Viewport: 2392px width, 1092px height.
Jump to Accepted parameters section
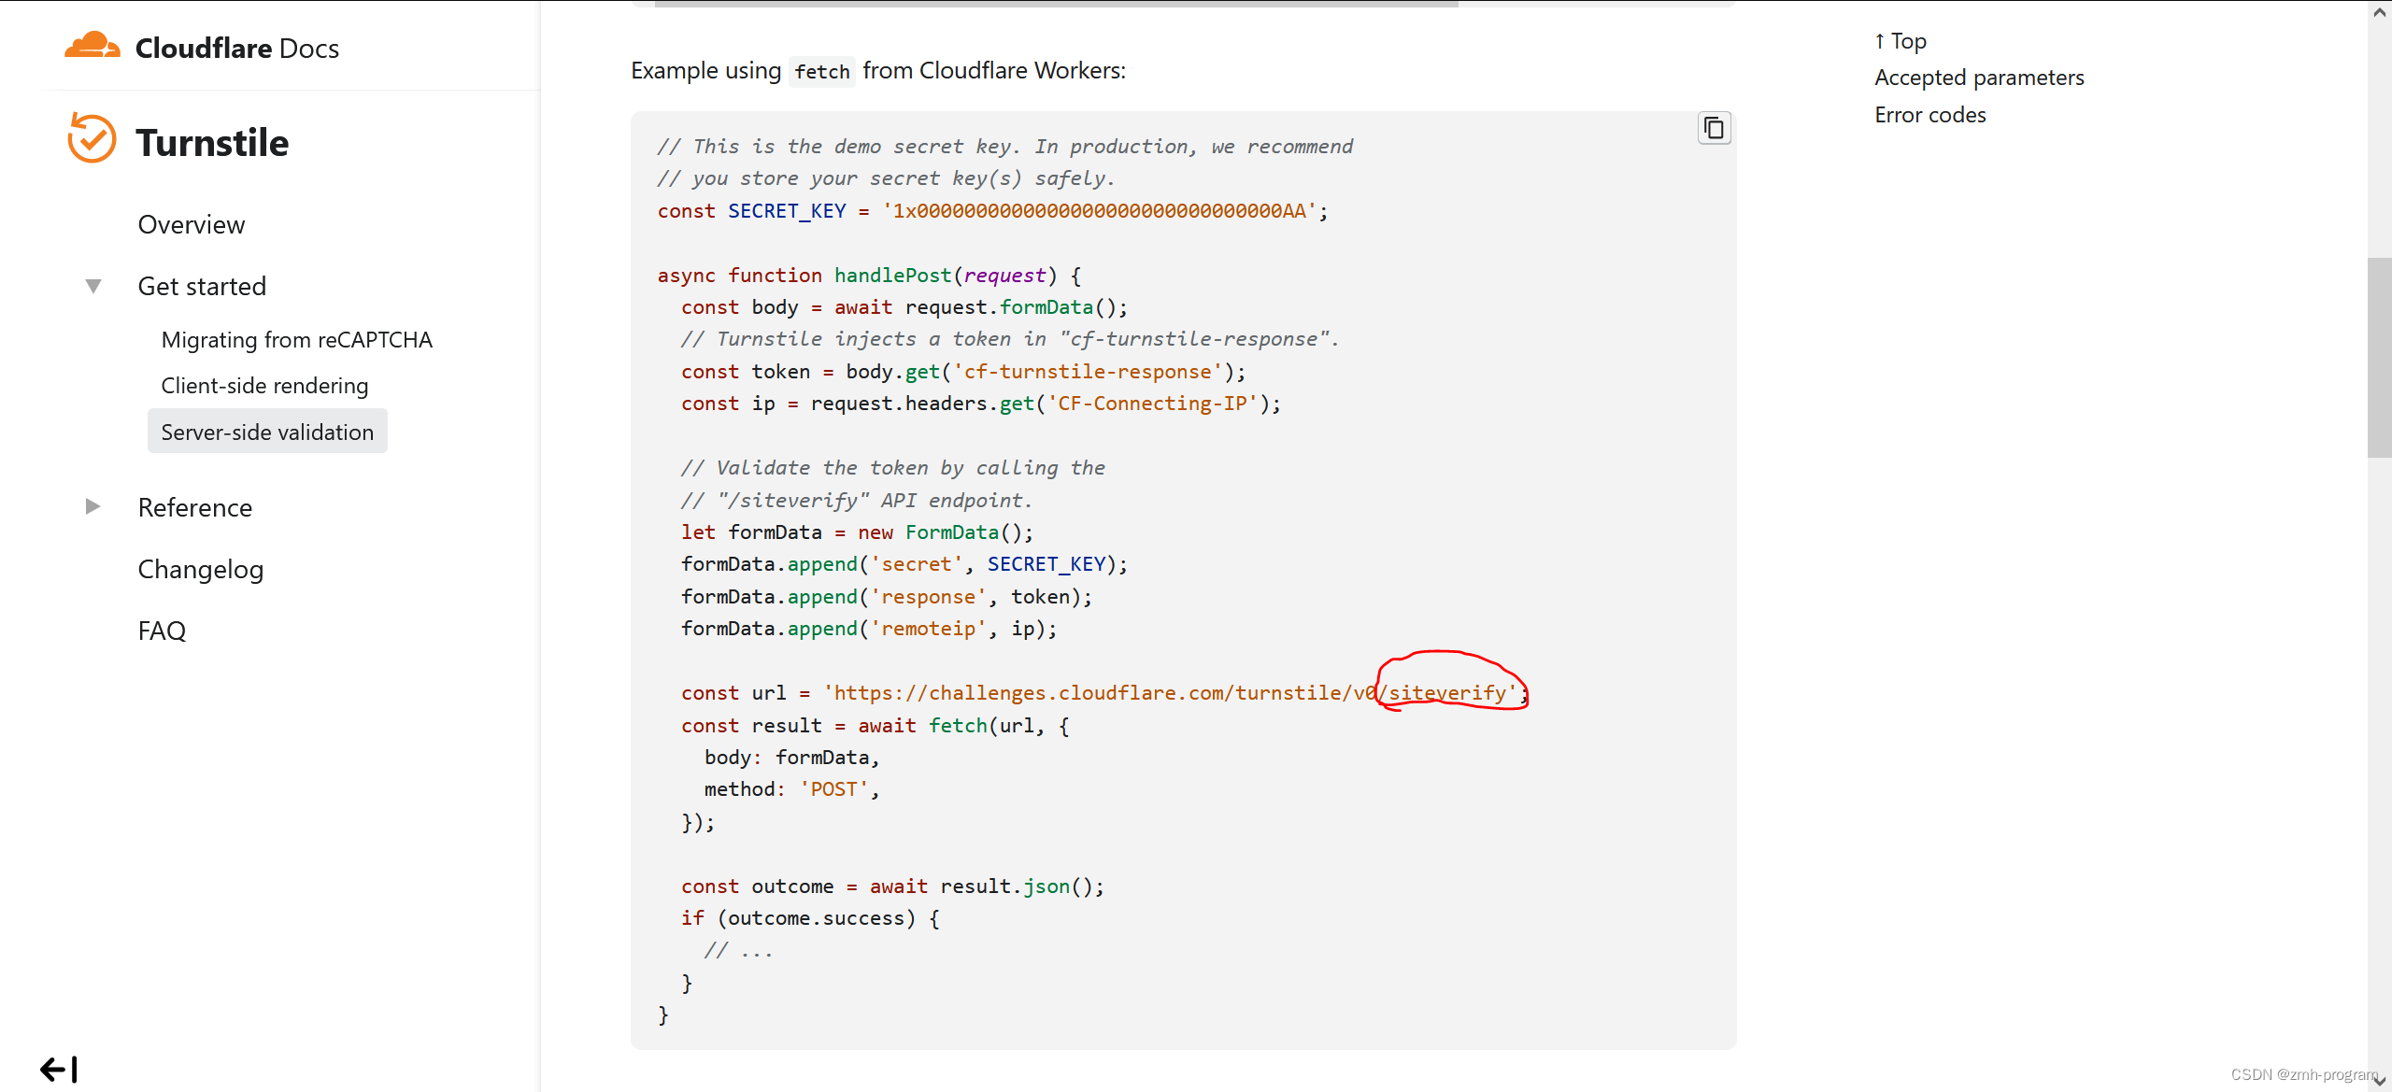(1978, 77)
